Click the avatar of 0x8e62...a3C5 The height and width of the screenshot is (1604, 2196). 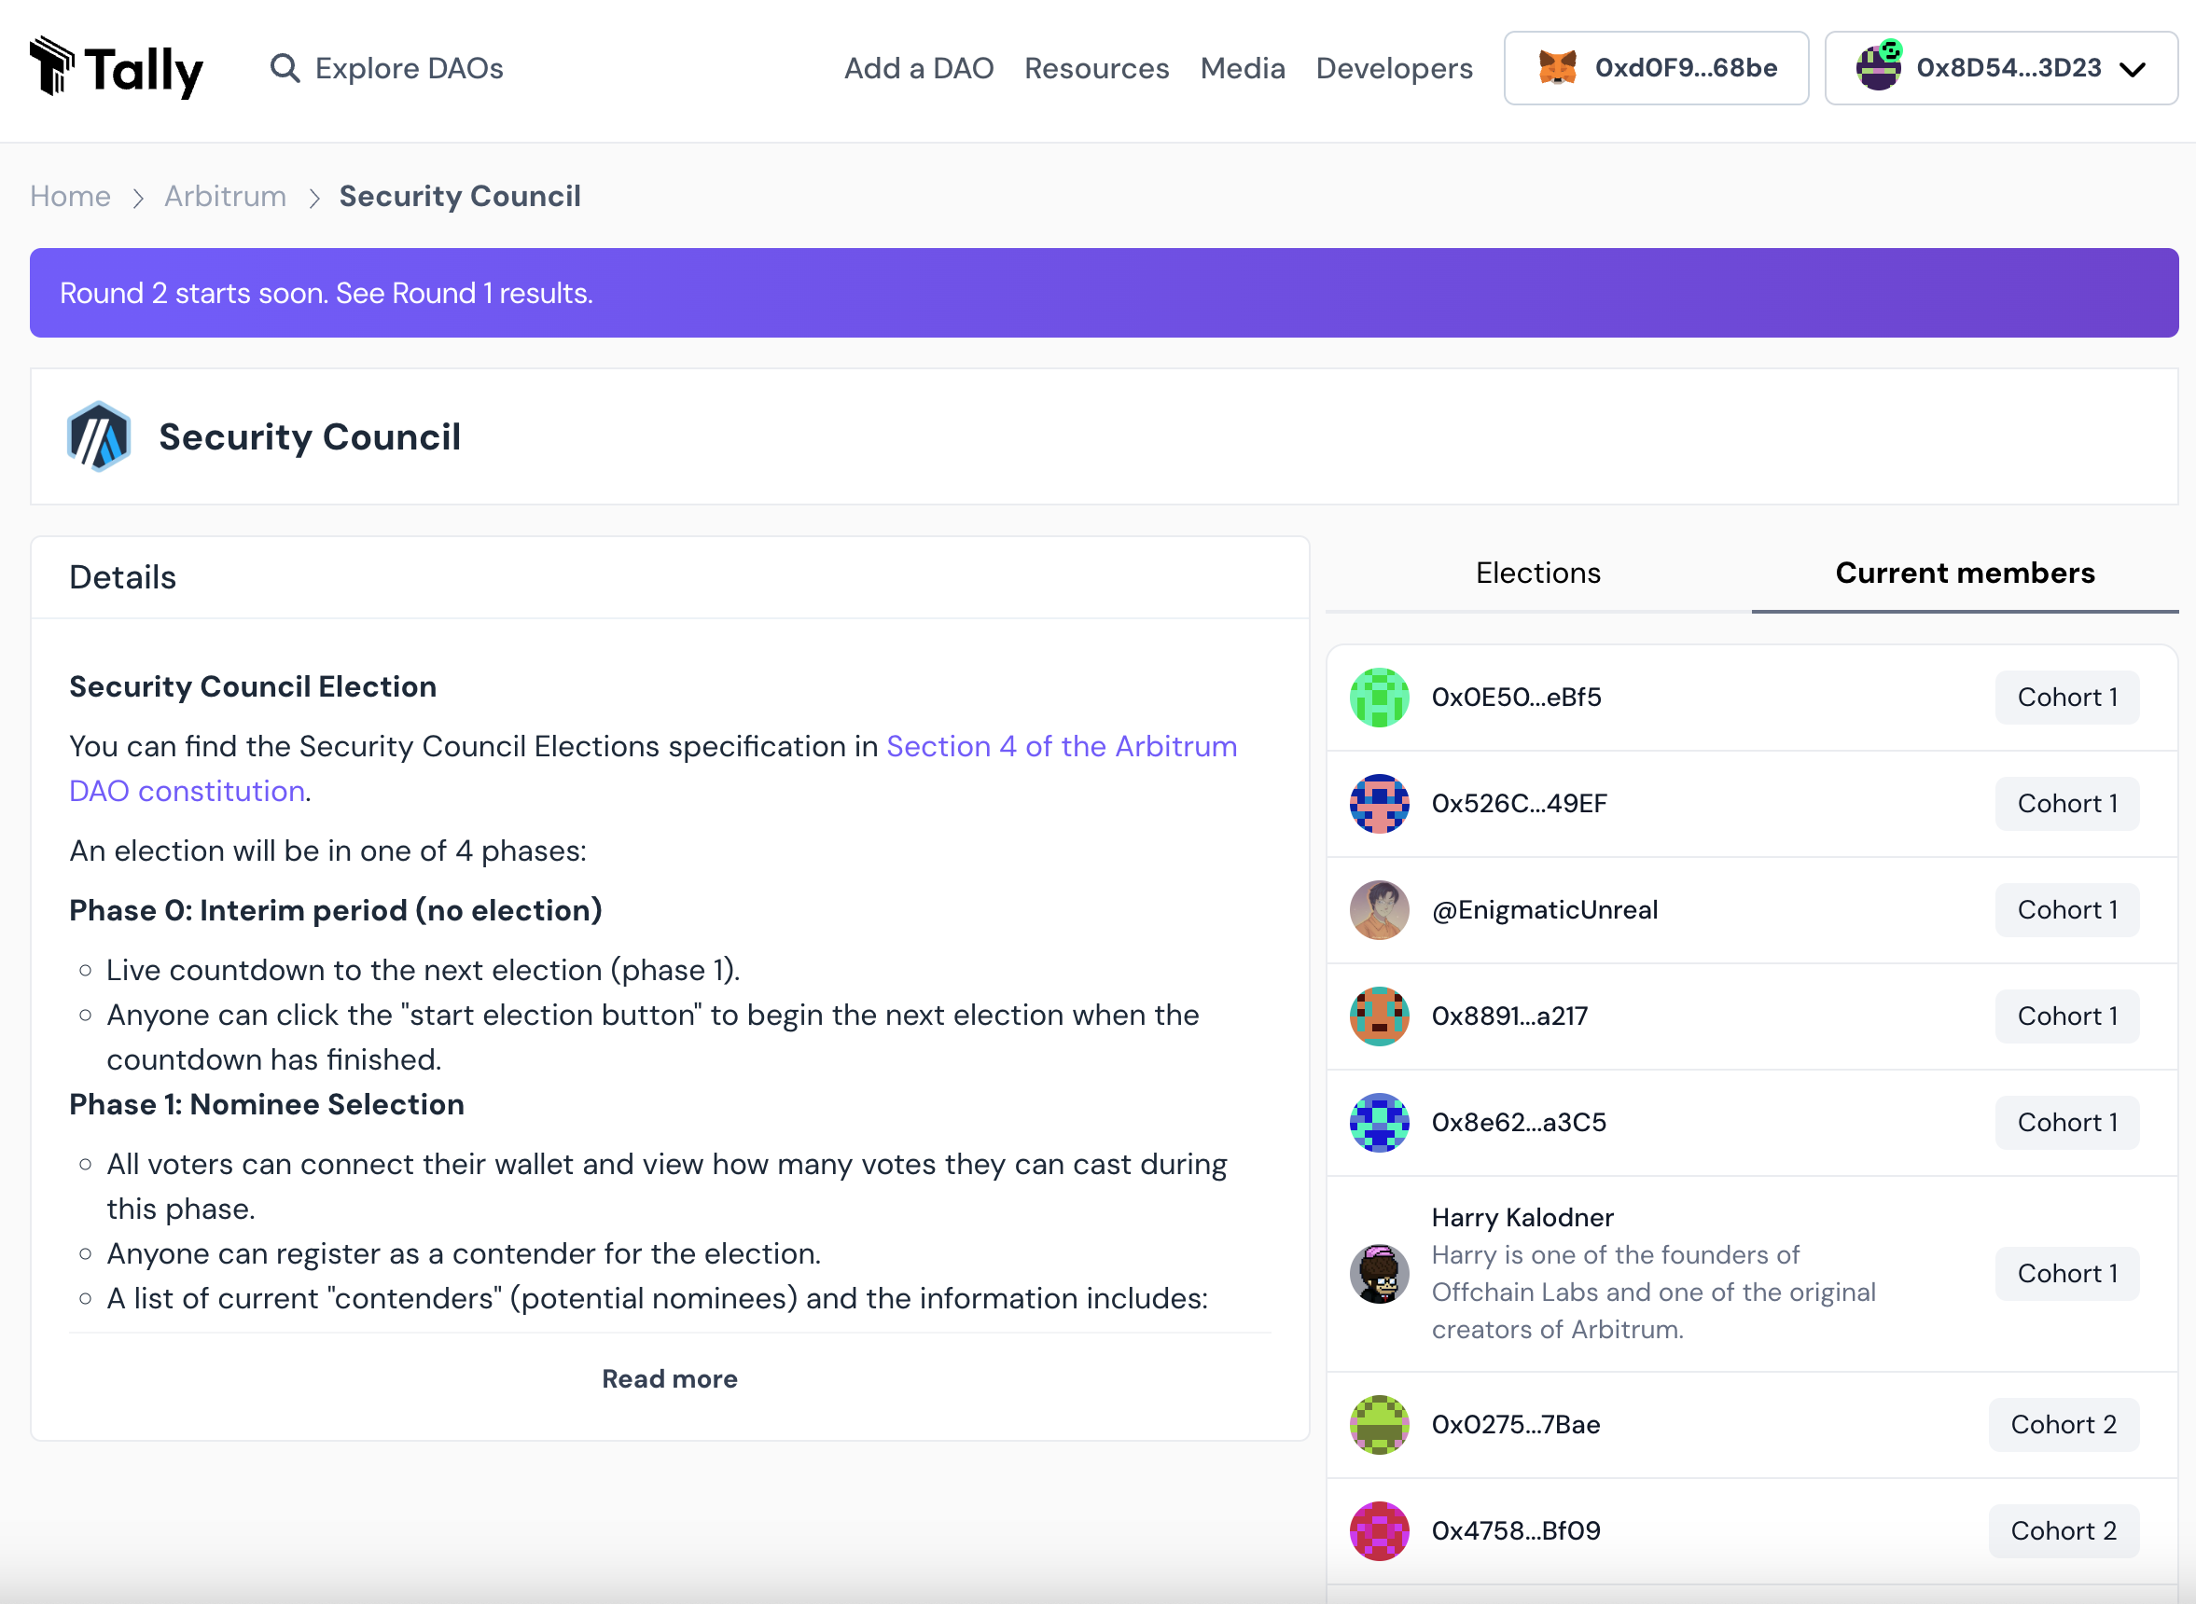(1379, 1123)
